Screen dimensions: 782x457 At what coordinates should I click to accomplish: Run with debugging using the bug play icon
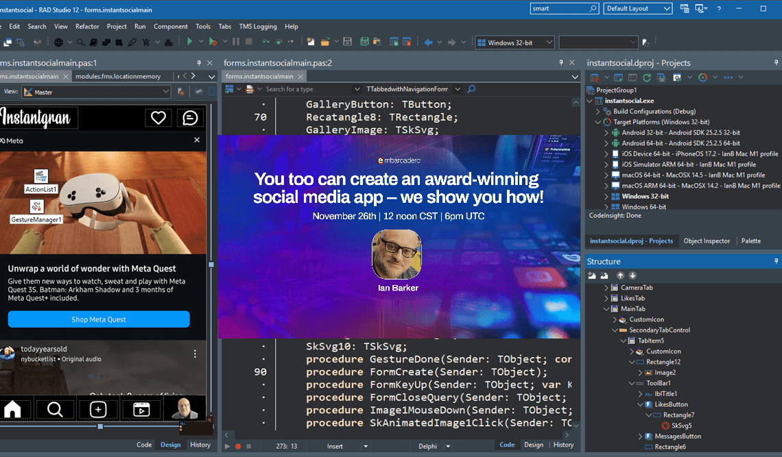(x=213, y=42)
